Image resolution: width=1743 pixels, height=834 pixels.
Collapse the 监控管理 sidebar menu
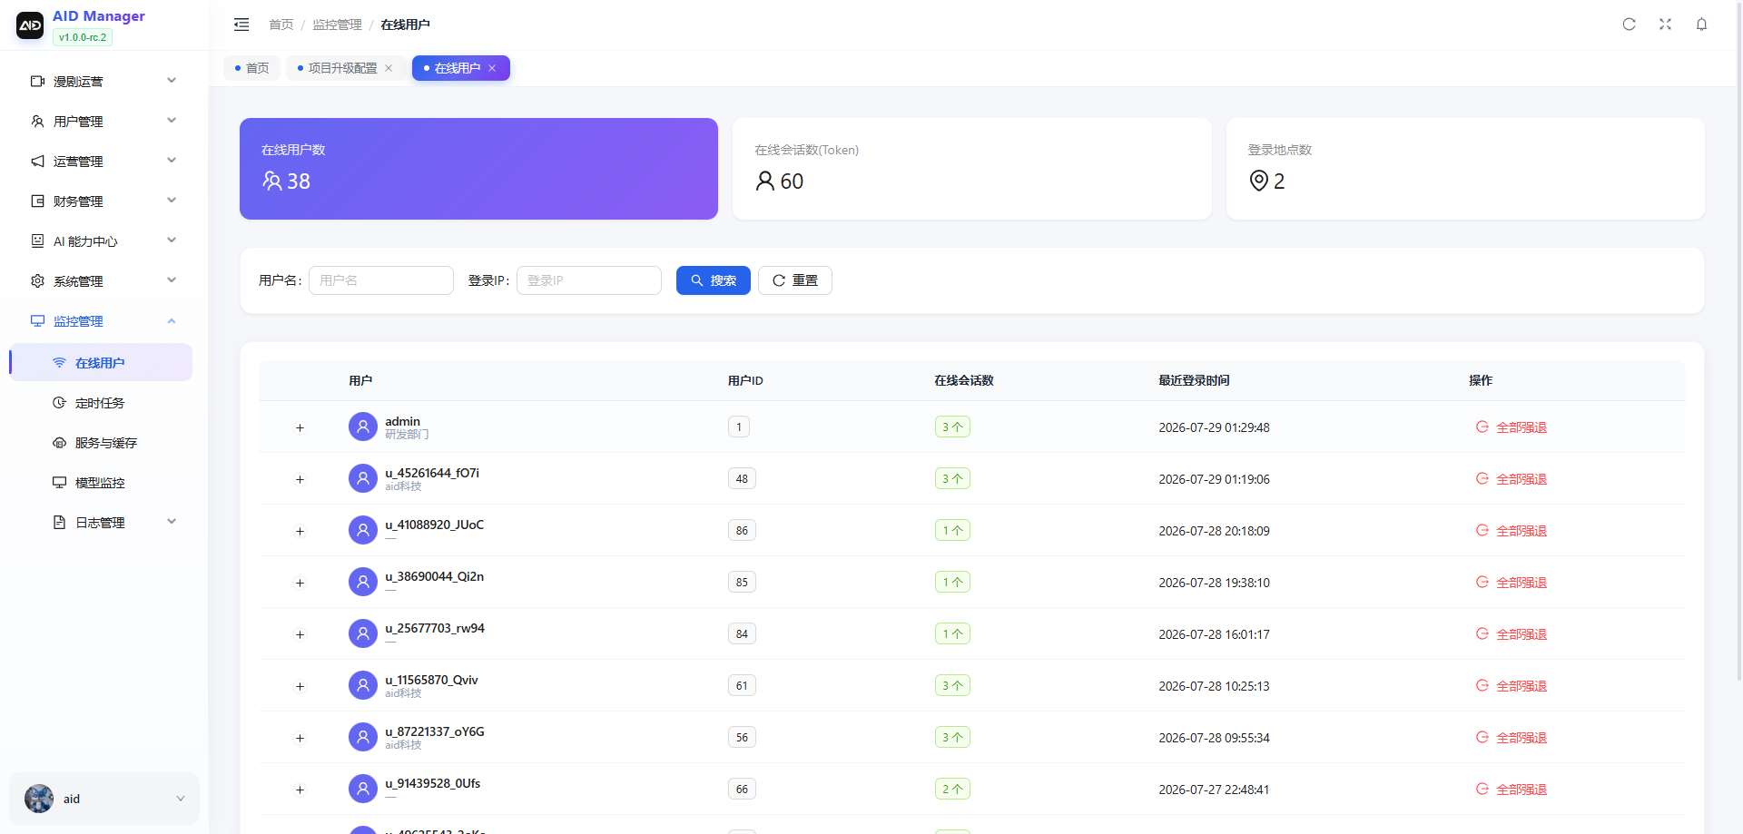[x=101, y=321]
